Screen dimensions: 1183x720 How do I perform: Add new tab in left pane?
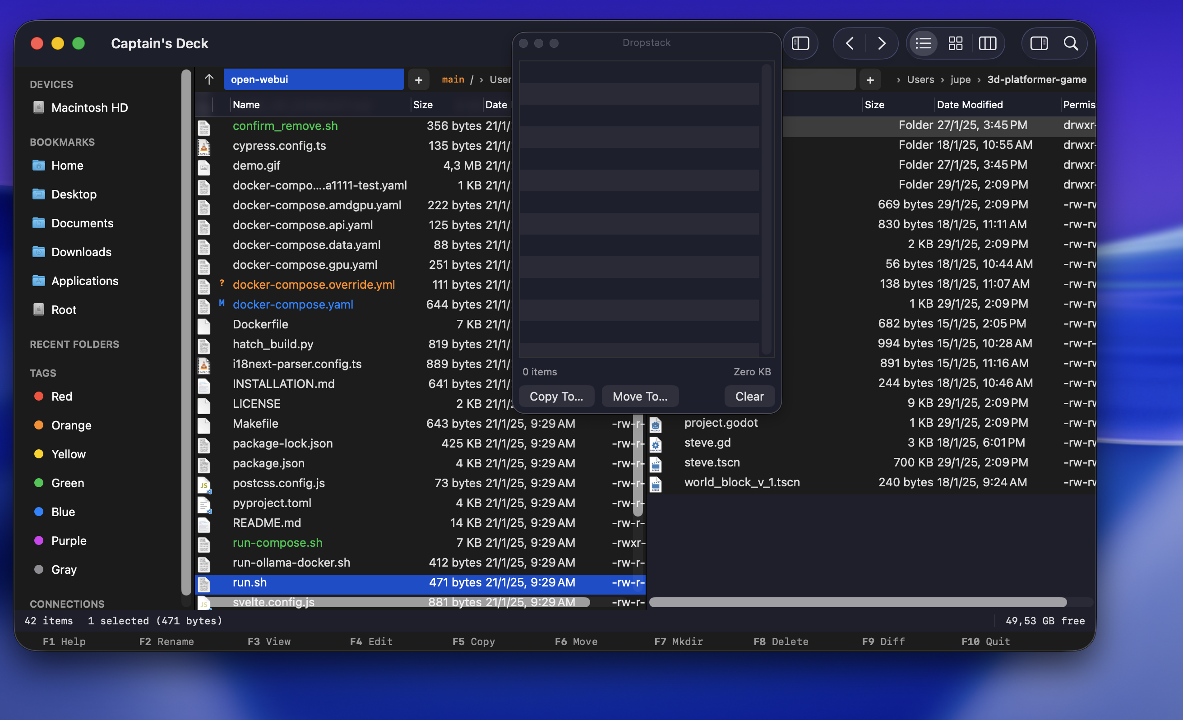pos(418,80)
